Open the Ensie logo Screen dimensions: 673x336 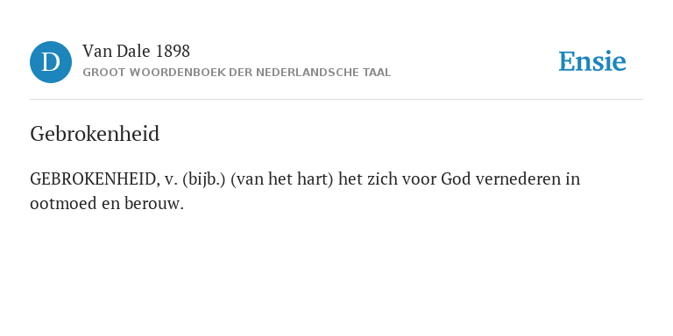click(592, 62)
